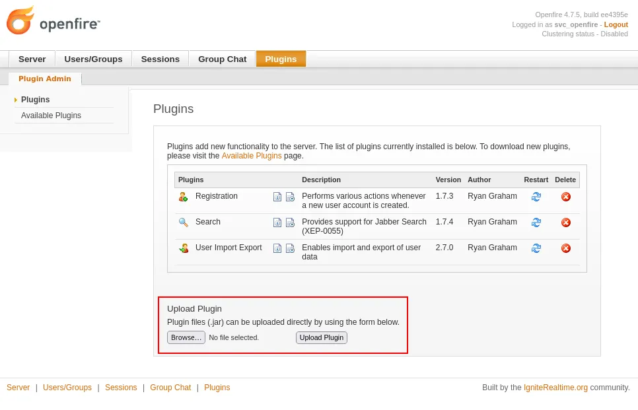Click the Upload Plugin section heading
This screenshot has height=410, width=638.
[194, 309]
